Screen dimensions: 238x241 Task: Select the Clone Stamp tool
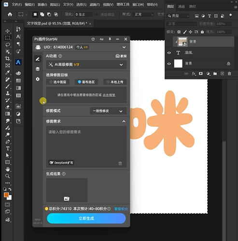click(x=8, y=93)
